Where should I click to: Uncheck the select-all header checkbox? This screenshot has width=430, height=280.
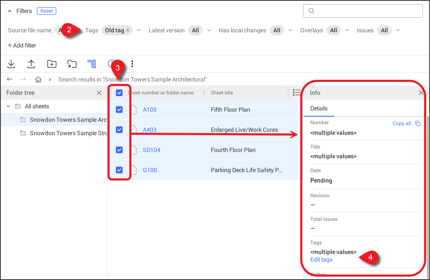click(119, 93)
